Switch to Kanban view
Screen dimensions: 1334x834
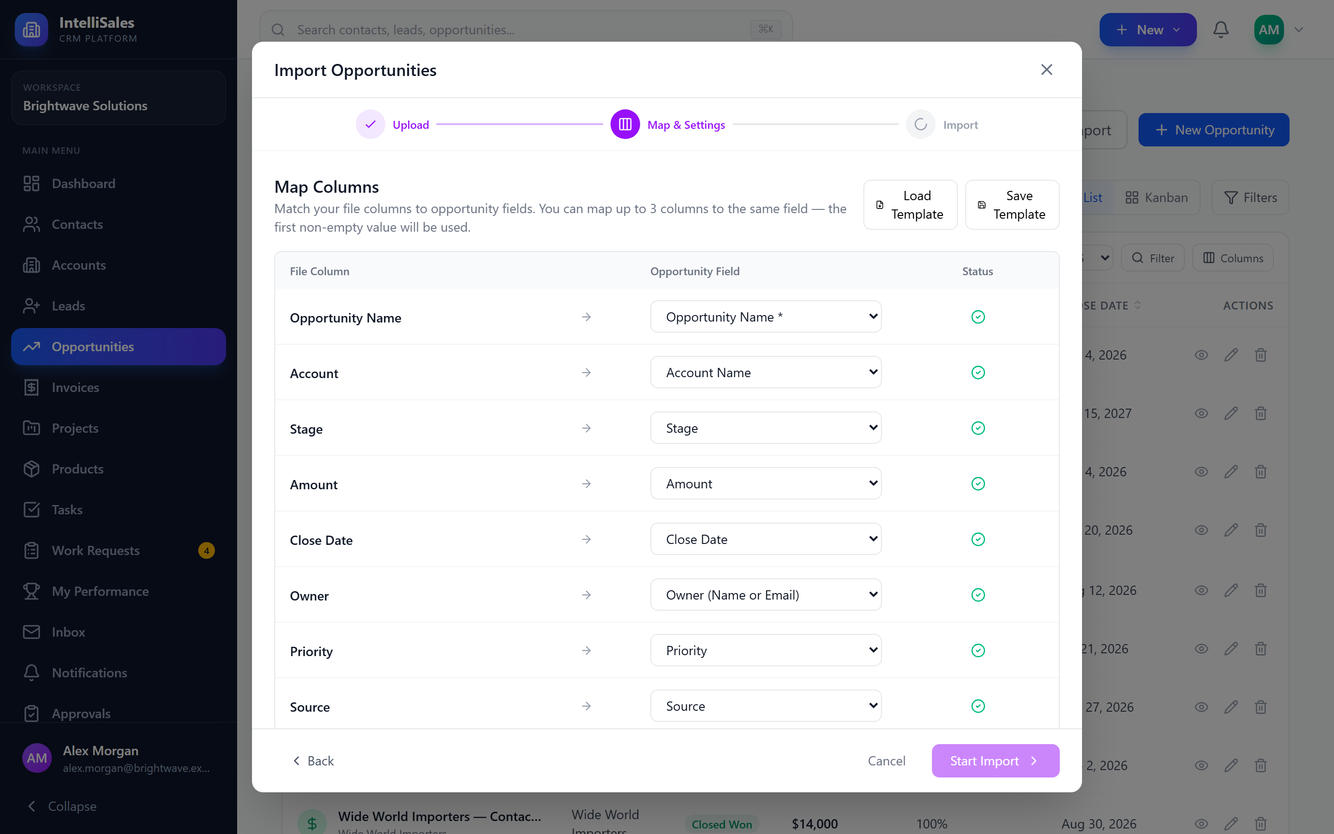1157,197
